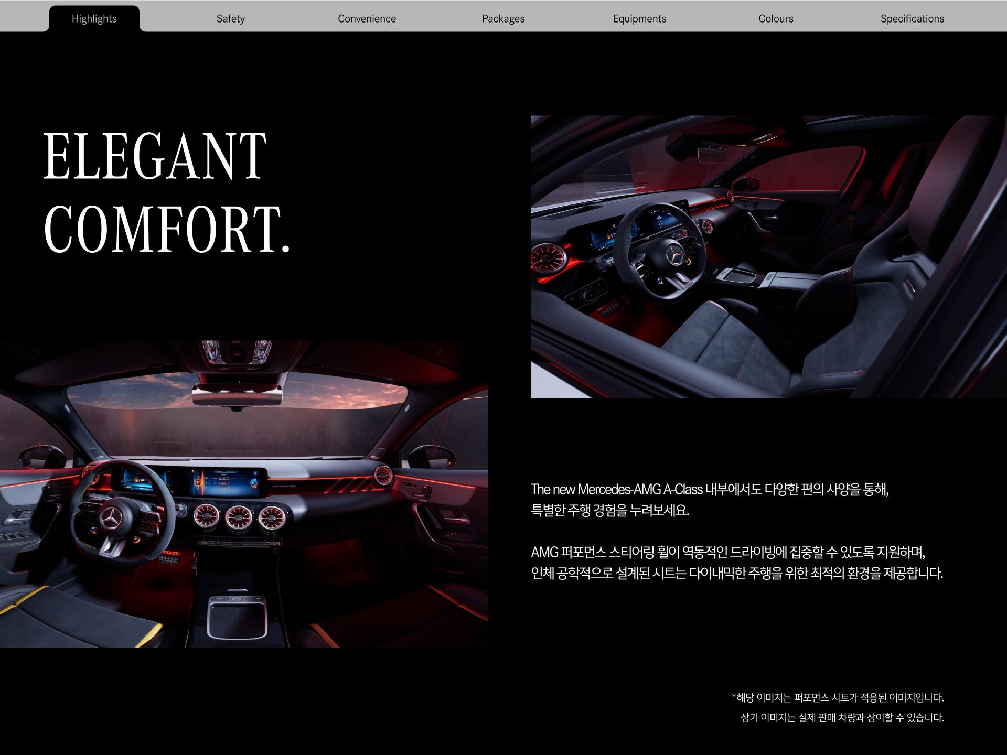Screen dimensions: 1007x755
Task: Select the Highlights tab
Action: pyautogui.click(x=94, y=19)
